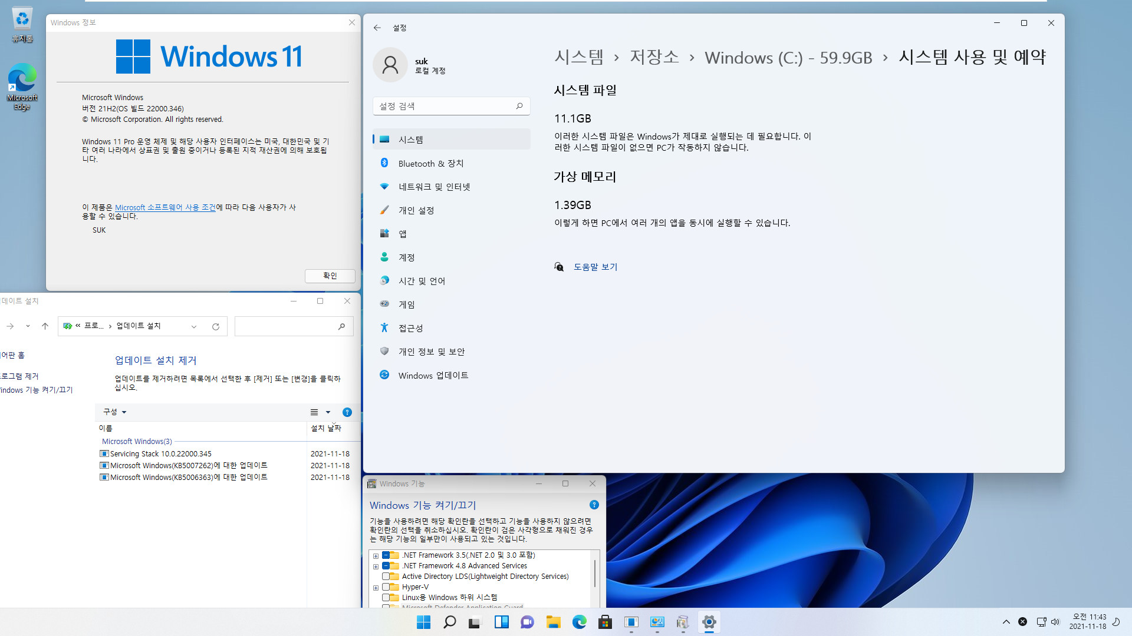Click the back arrow in Settings
Screen dimensions: 1132x636
[x=377, y=28]
